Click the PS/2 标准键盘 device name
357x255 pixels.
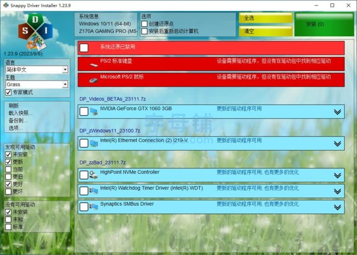pyautogui.click(x=116, y=61)
